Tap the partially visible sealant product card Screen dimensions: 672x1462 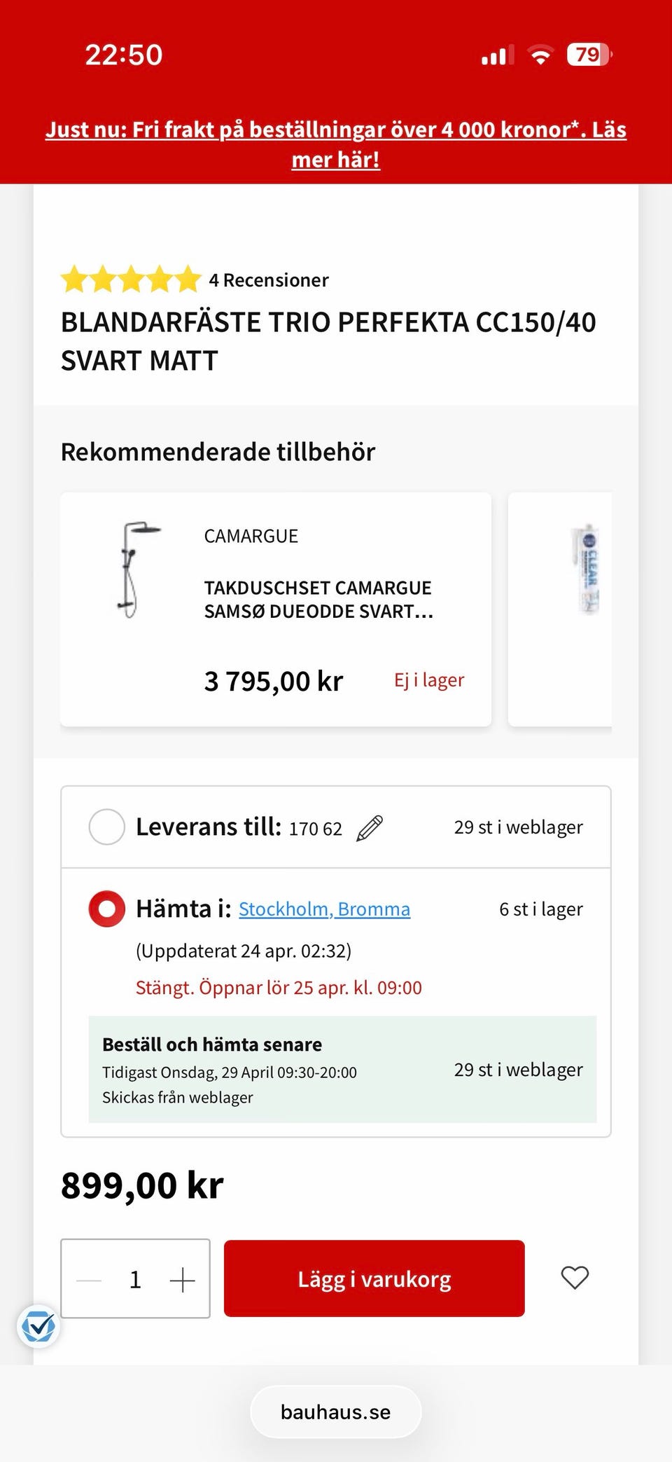pyautogui.click(x=567, y=609)
